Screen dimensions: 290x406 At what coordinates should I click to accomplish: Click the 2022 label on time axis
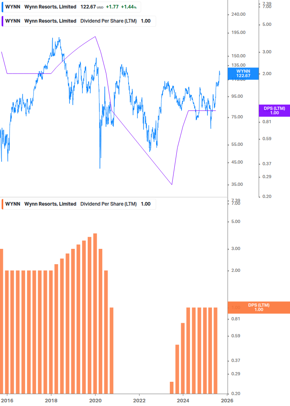[x=139, y=400]
